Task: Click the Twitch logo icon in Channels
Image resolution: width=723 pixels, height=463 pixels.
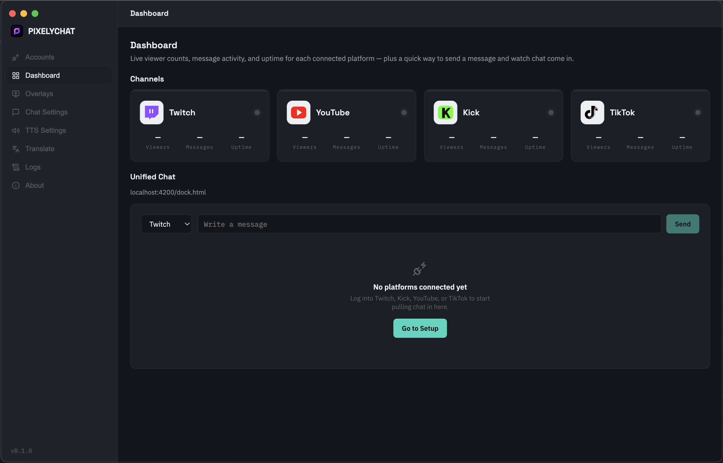Action: coord(151,113)
